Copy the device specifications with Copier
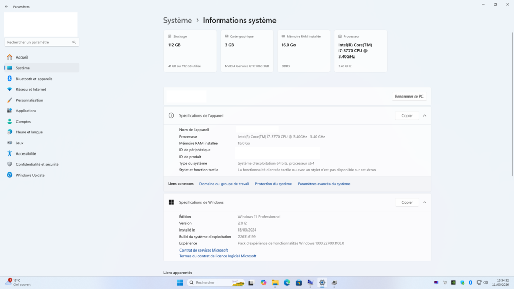The image size is (514, 289). (407, 115)
